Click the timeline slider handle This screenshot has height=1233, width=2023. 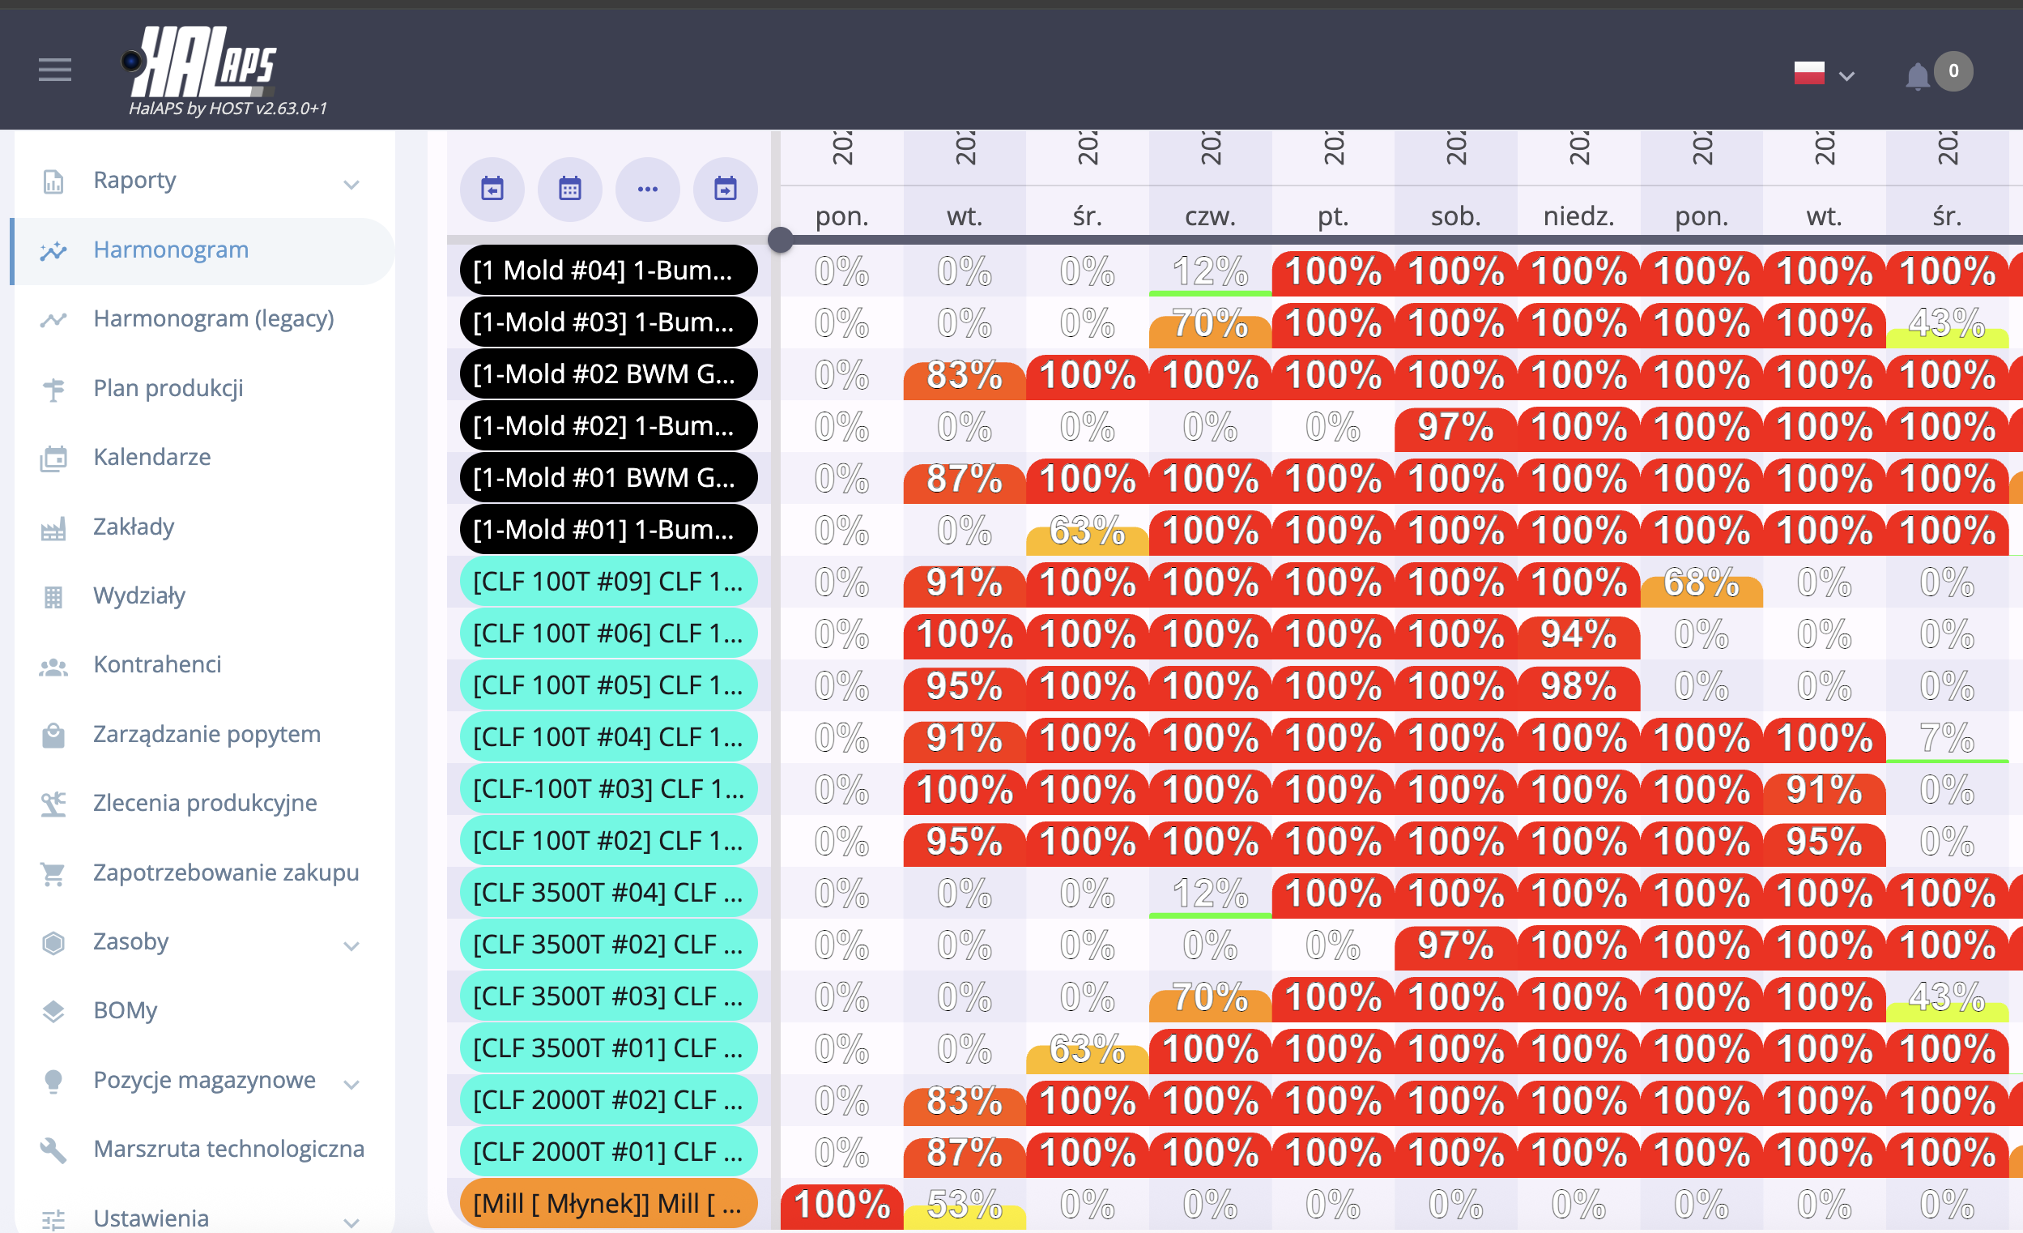point(780,240)
